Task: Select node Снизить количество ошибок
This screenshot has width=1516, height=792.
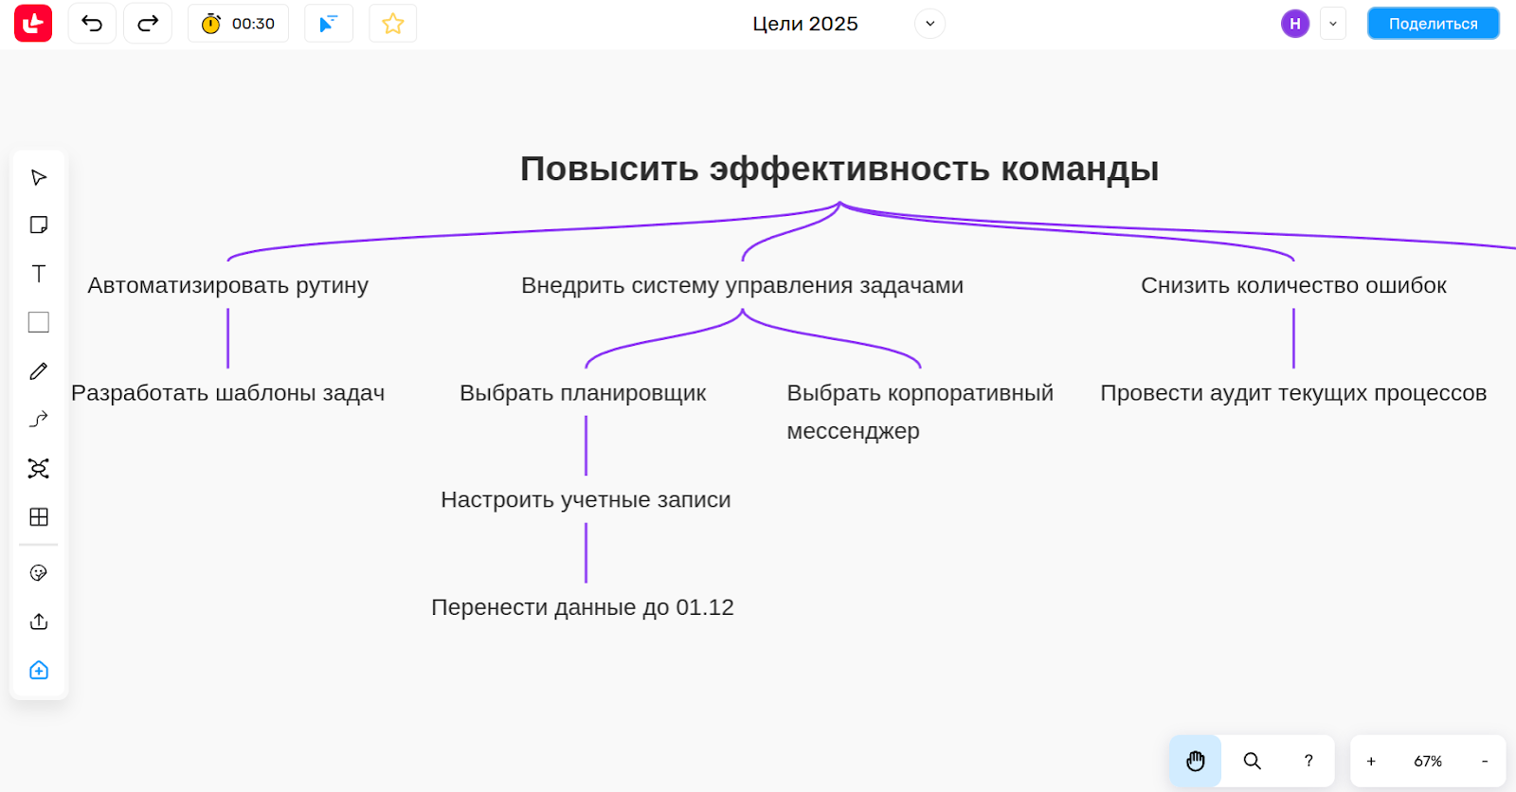Action: [x=1293, y=285]
